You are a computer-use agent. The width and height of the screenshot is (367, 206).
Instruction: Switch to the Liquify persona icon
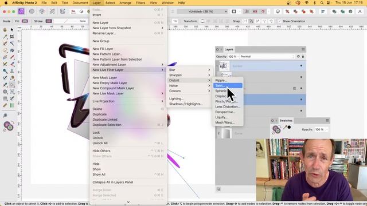pyautogui.click(x=32, y=11)
